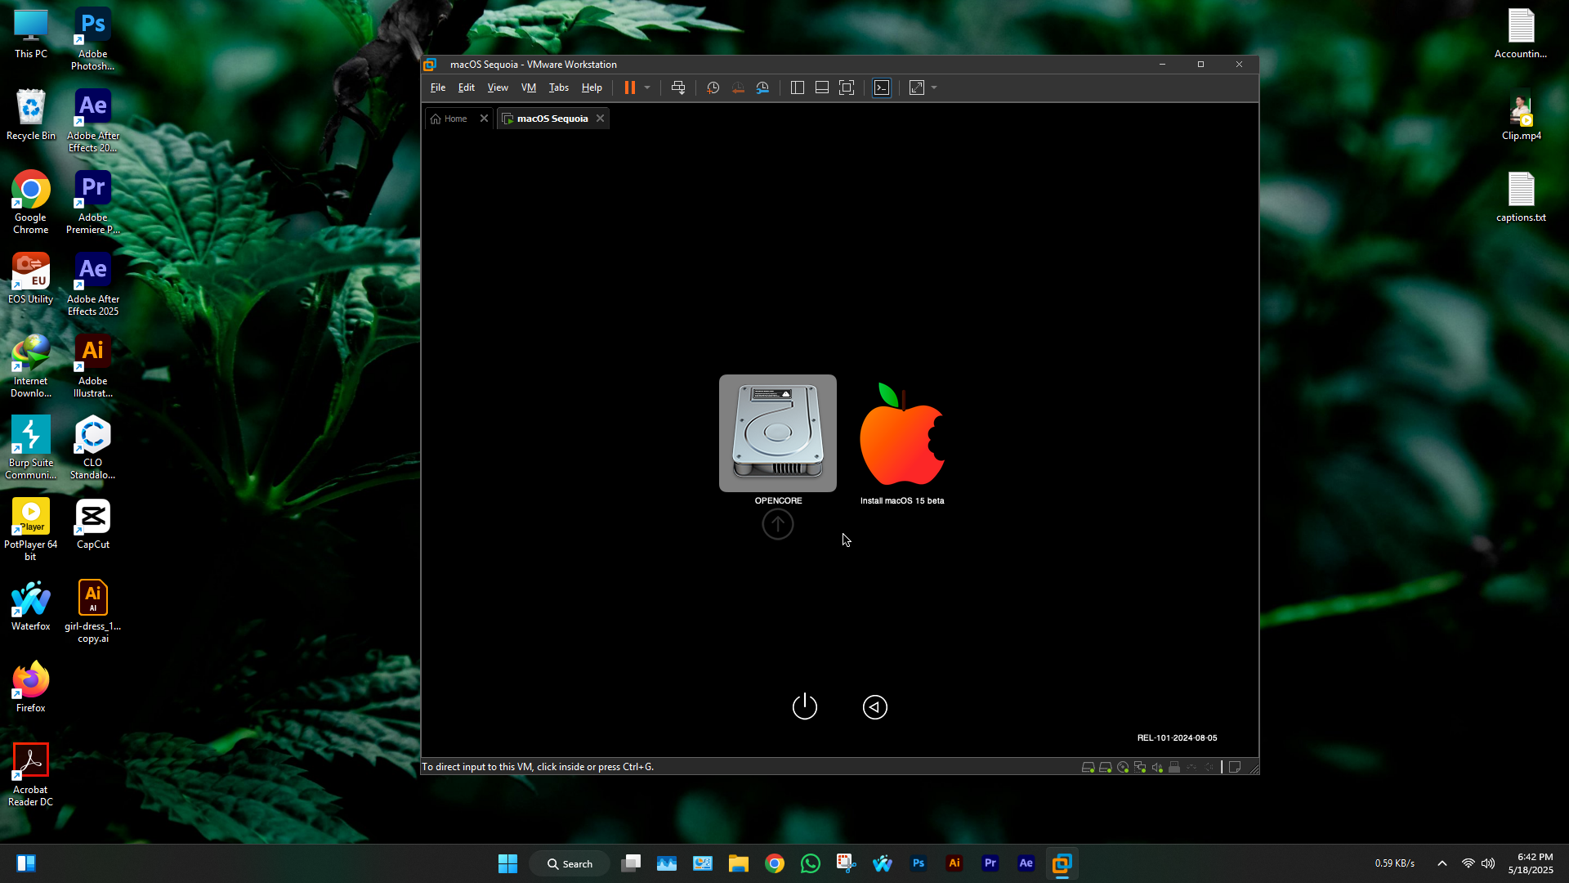Click the sound card status icon
Screen dimensions: 1569x883
click(x=1157, y=767)
